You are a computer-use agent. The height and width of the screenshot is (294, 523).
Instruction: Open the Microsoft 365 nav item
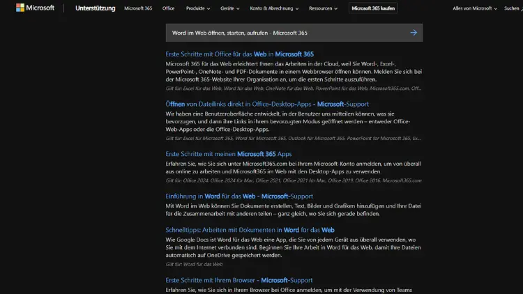pyautogui.click(x=138, y=8)
